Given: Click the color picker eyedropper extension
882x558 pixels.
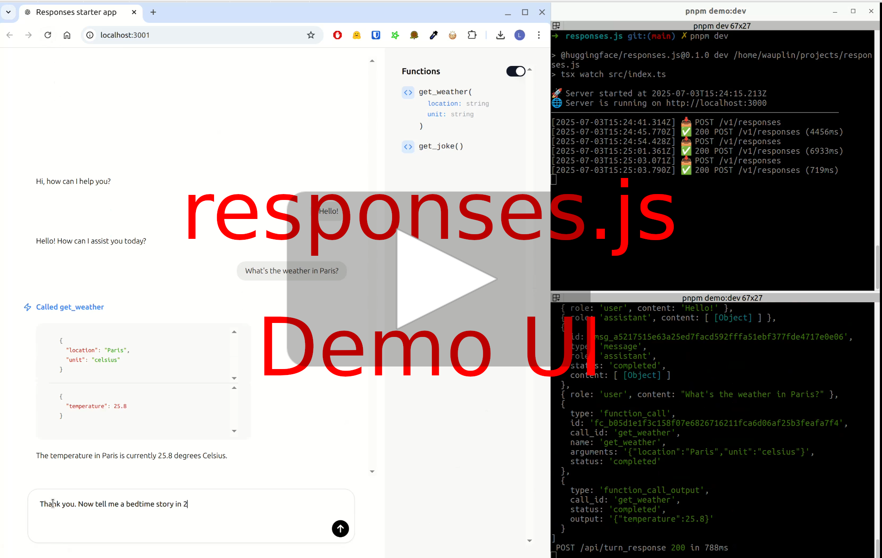Looking at the screenshot, I should [x=434, y=35].
